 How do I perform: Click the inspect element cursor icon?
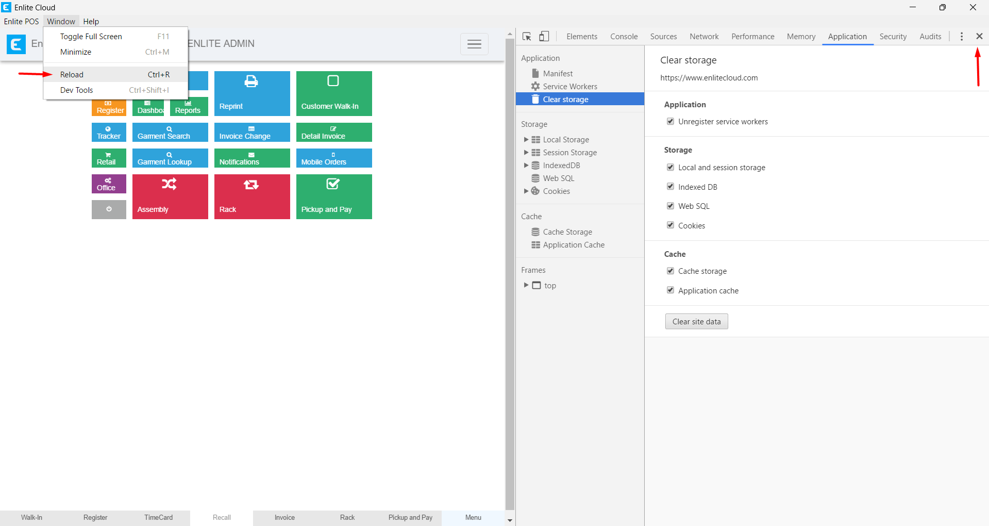point(527,37)
